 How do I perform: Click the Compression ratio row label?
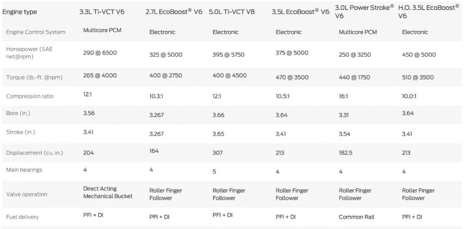tap(30, 97)
